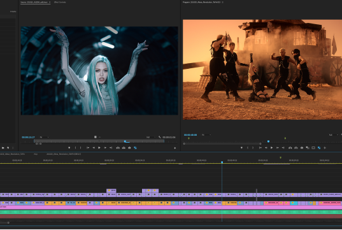342x230 pixels.
Task: Open Source Monitor zoom level dropdown
Action: click(x=44, y=137)
